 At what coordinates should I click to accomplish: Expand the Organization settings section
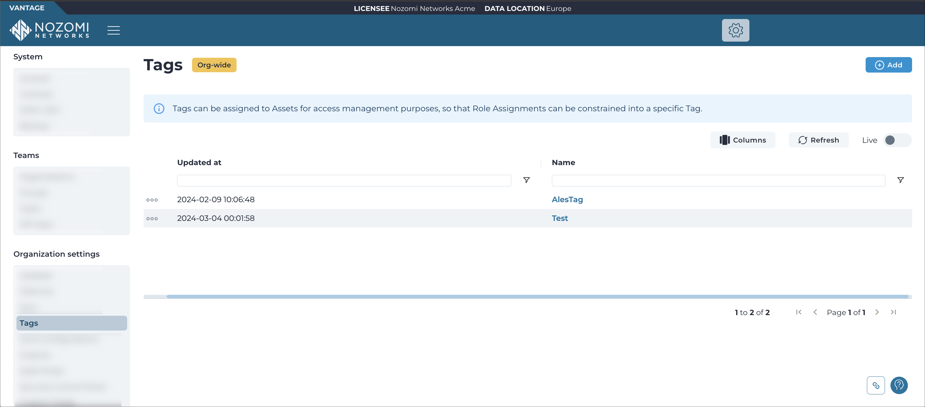coord(56,253)
